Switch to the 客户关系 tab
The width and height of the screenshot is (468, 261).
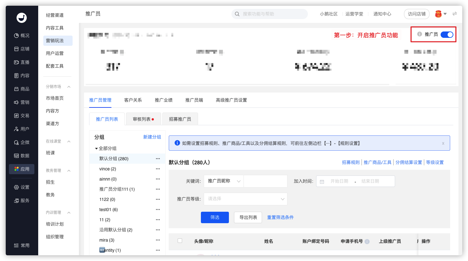(x=133, y=100)
